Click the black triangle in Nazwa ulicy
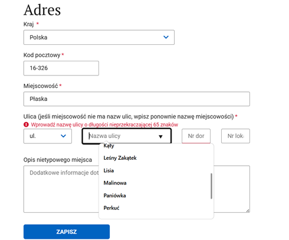Screen dimensions: 289x240 (160, 136)
